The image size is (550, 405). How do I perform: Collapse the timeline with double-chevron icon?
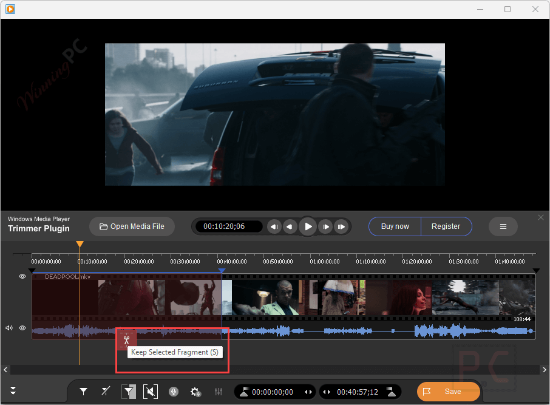(13, 390)
